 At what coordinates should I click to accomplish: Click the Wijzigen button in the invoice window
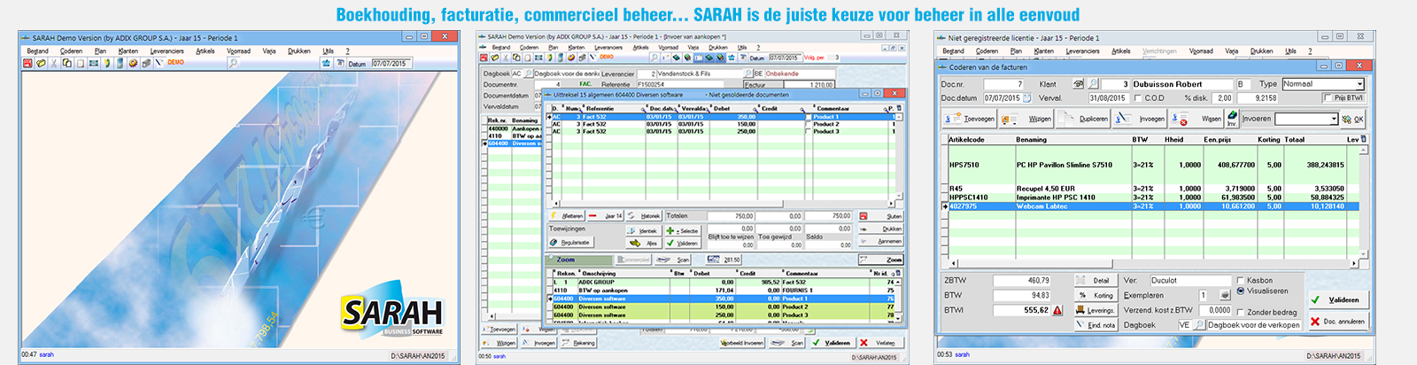coord(1026,119)
